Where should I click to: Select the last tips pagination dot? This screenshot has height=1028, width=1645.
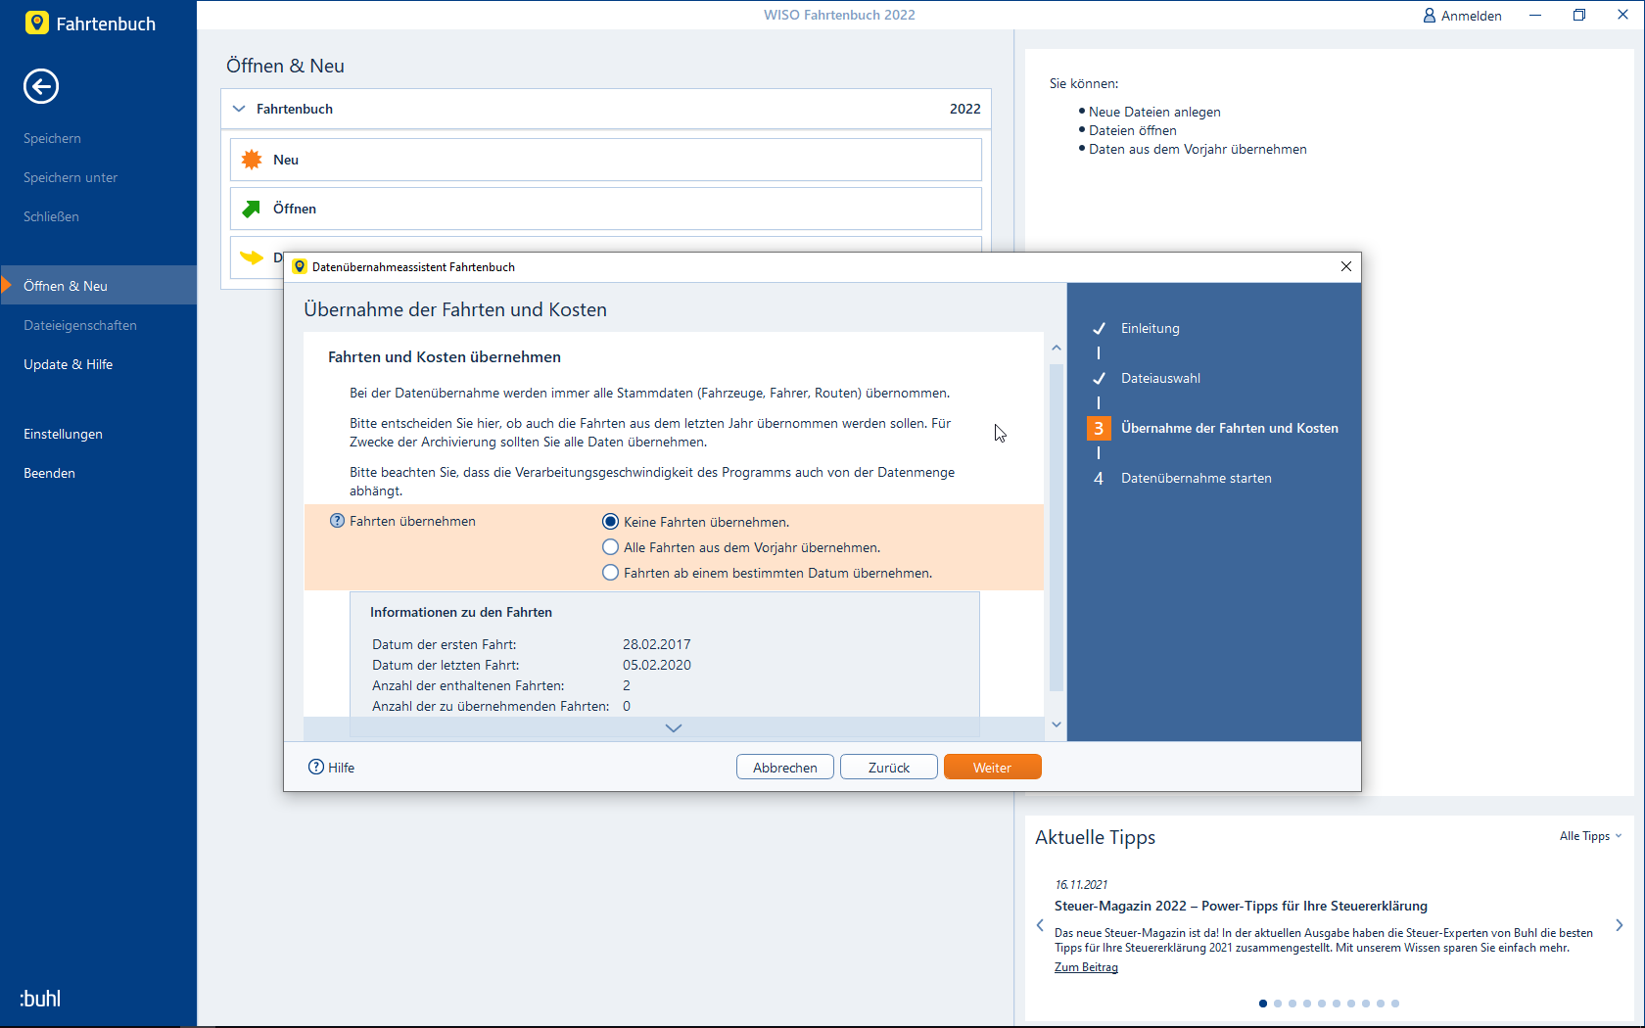point(1395,1004)
